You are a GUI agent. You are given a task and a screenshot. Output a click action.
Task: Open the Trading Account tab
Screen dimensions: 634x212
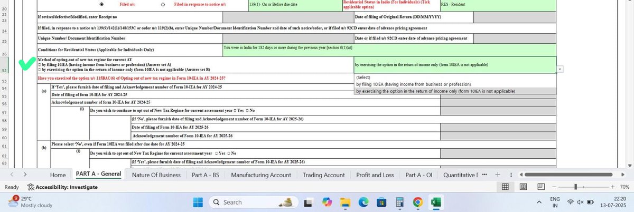tap(323, 175)
